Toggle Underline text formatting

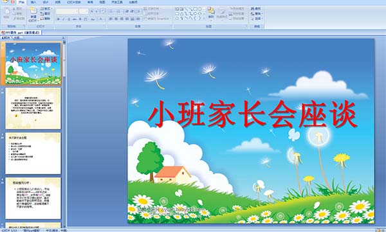(69, 19)
